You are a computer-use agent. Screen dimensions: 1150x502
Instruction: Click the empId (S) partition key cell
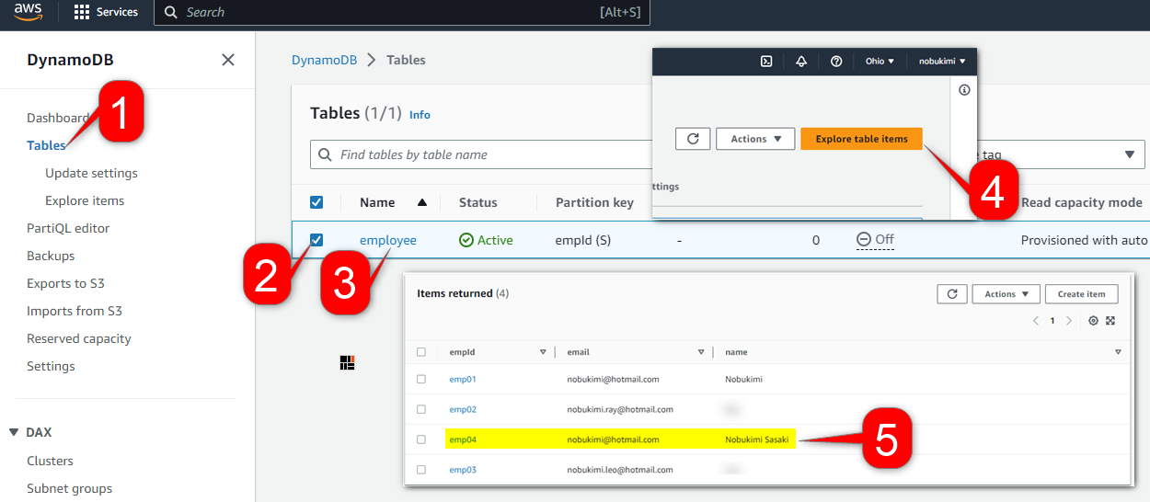pos(583,240)
